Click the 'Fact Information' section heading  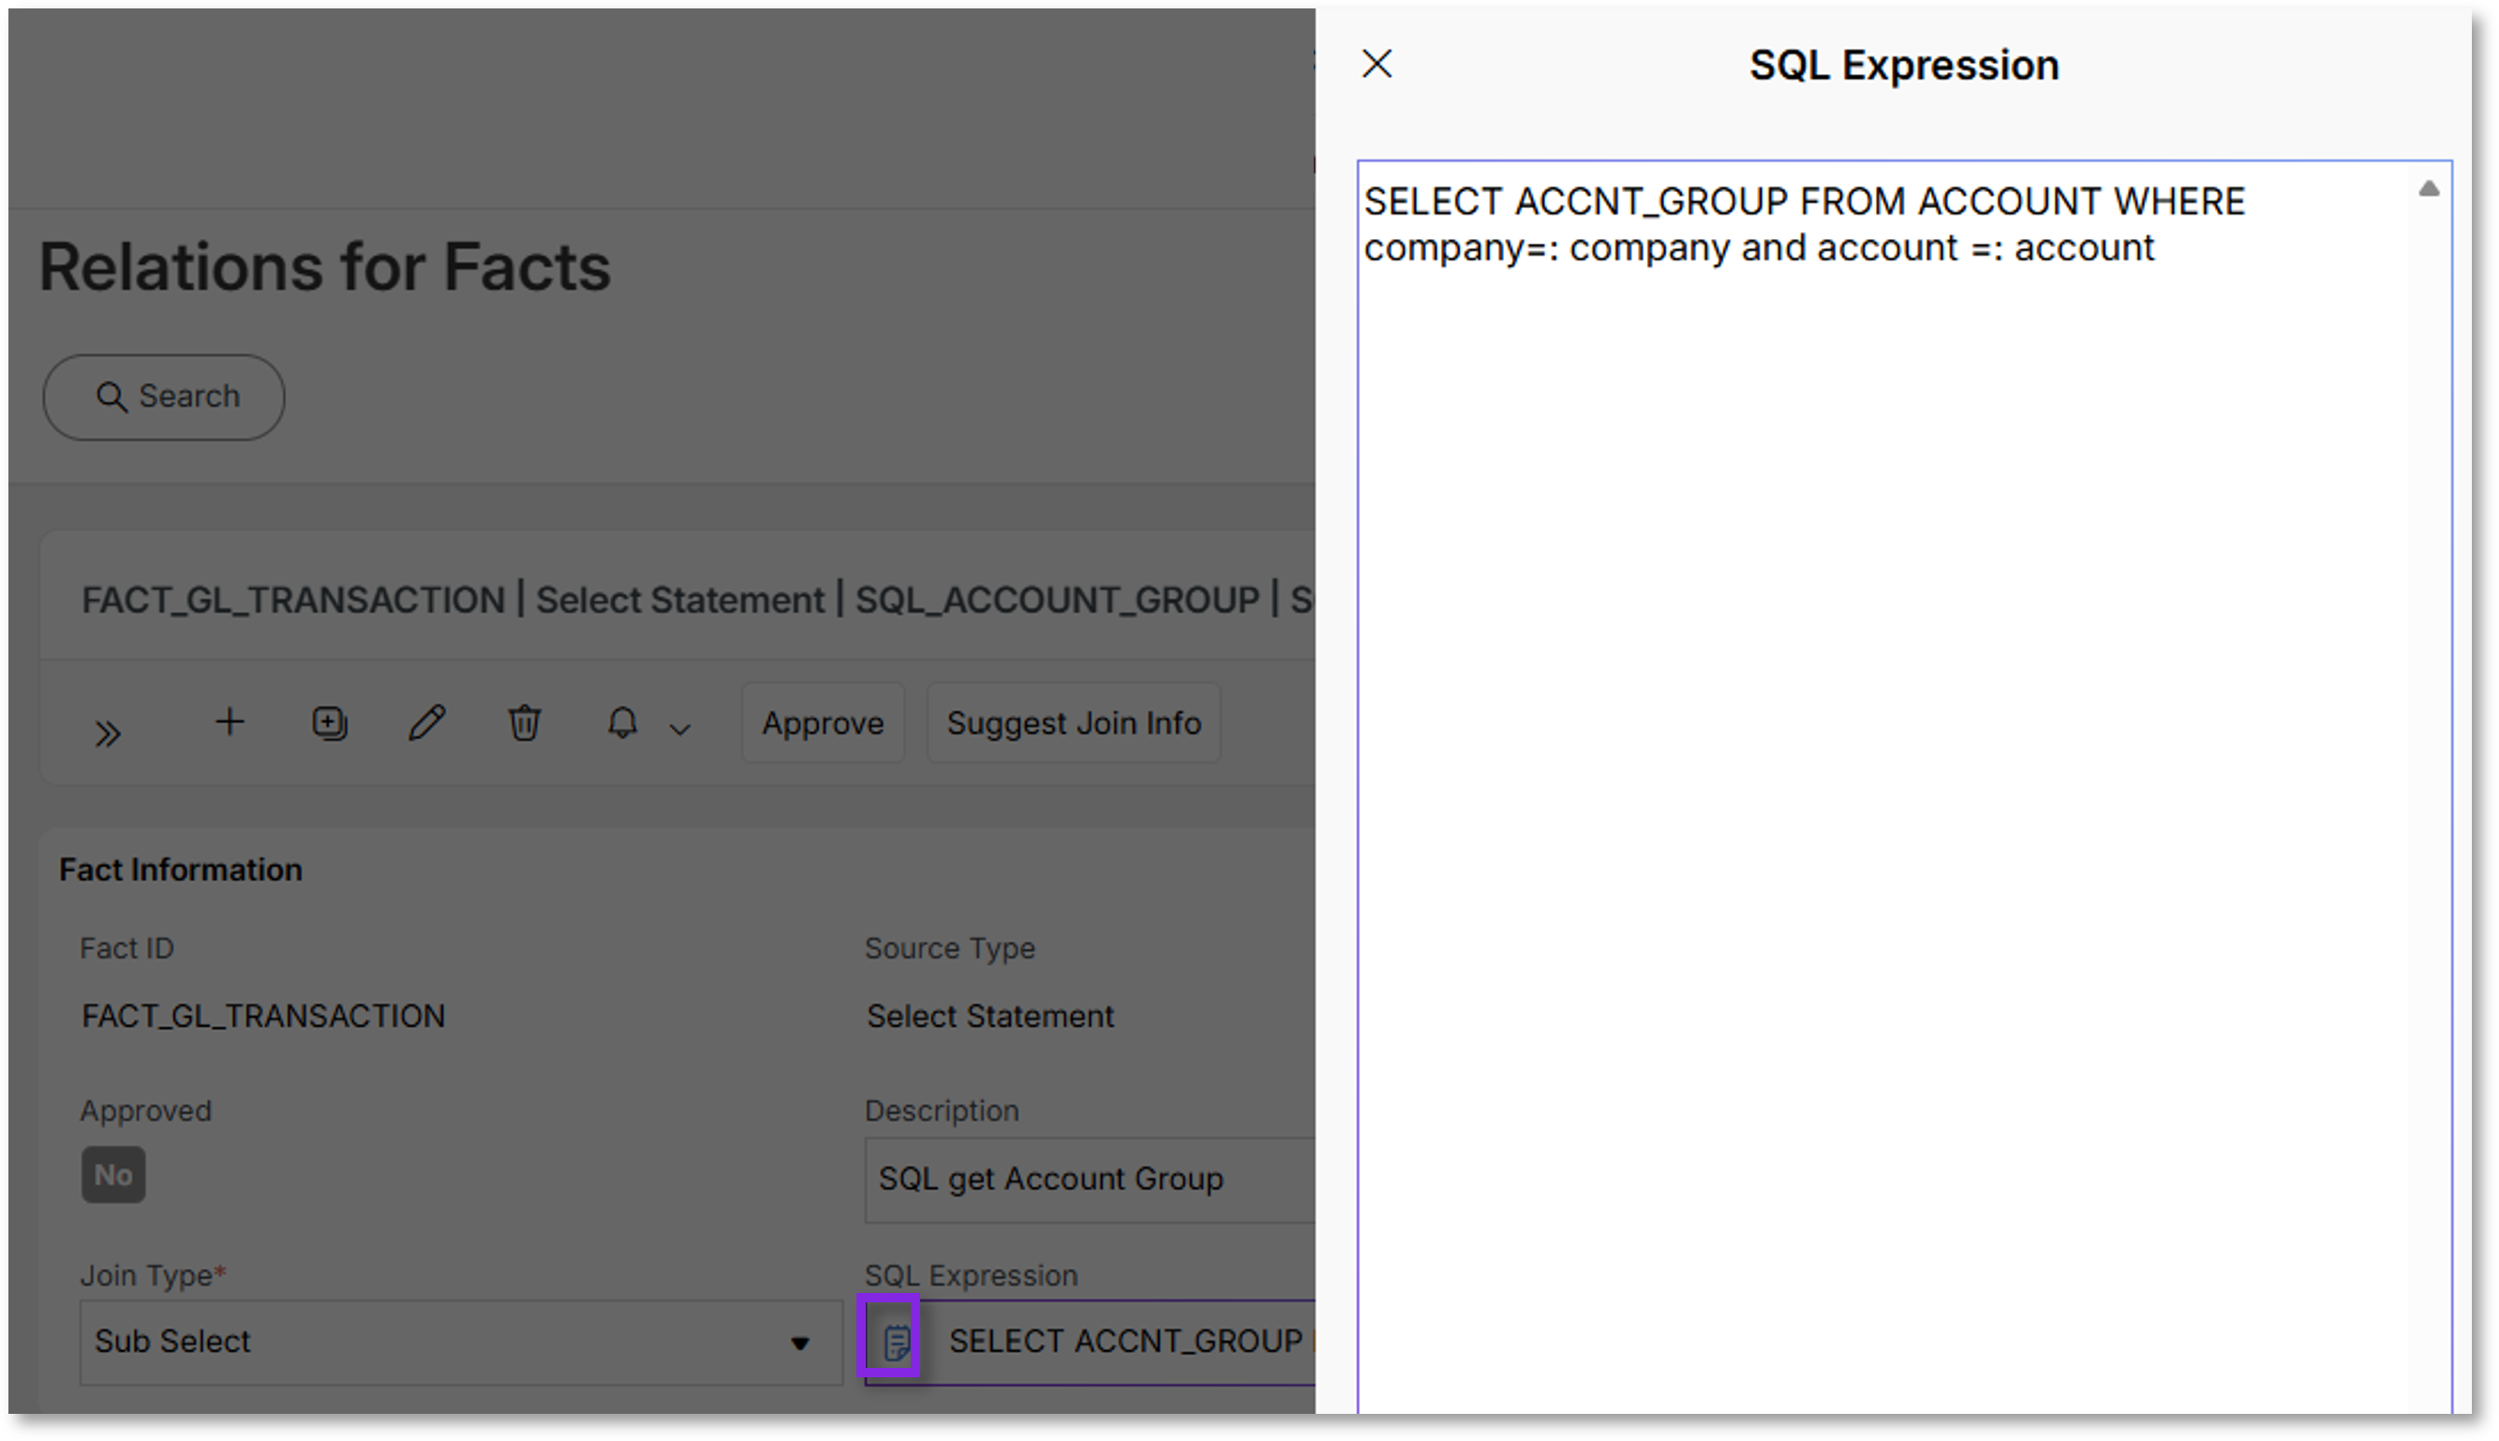tap(181, 870)
